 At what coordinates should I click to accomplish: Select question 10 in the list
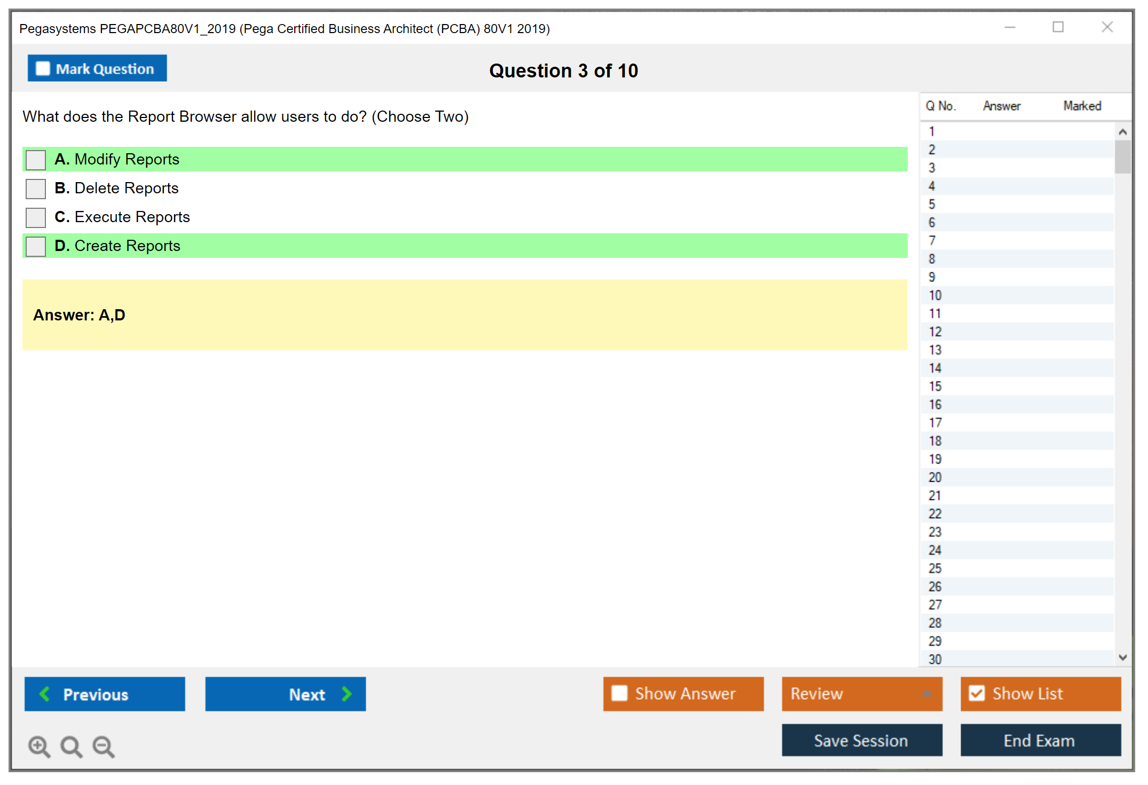935,295
